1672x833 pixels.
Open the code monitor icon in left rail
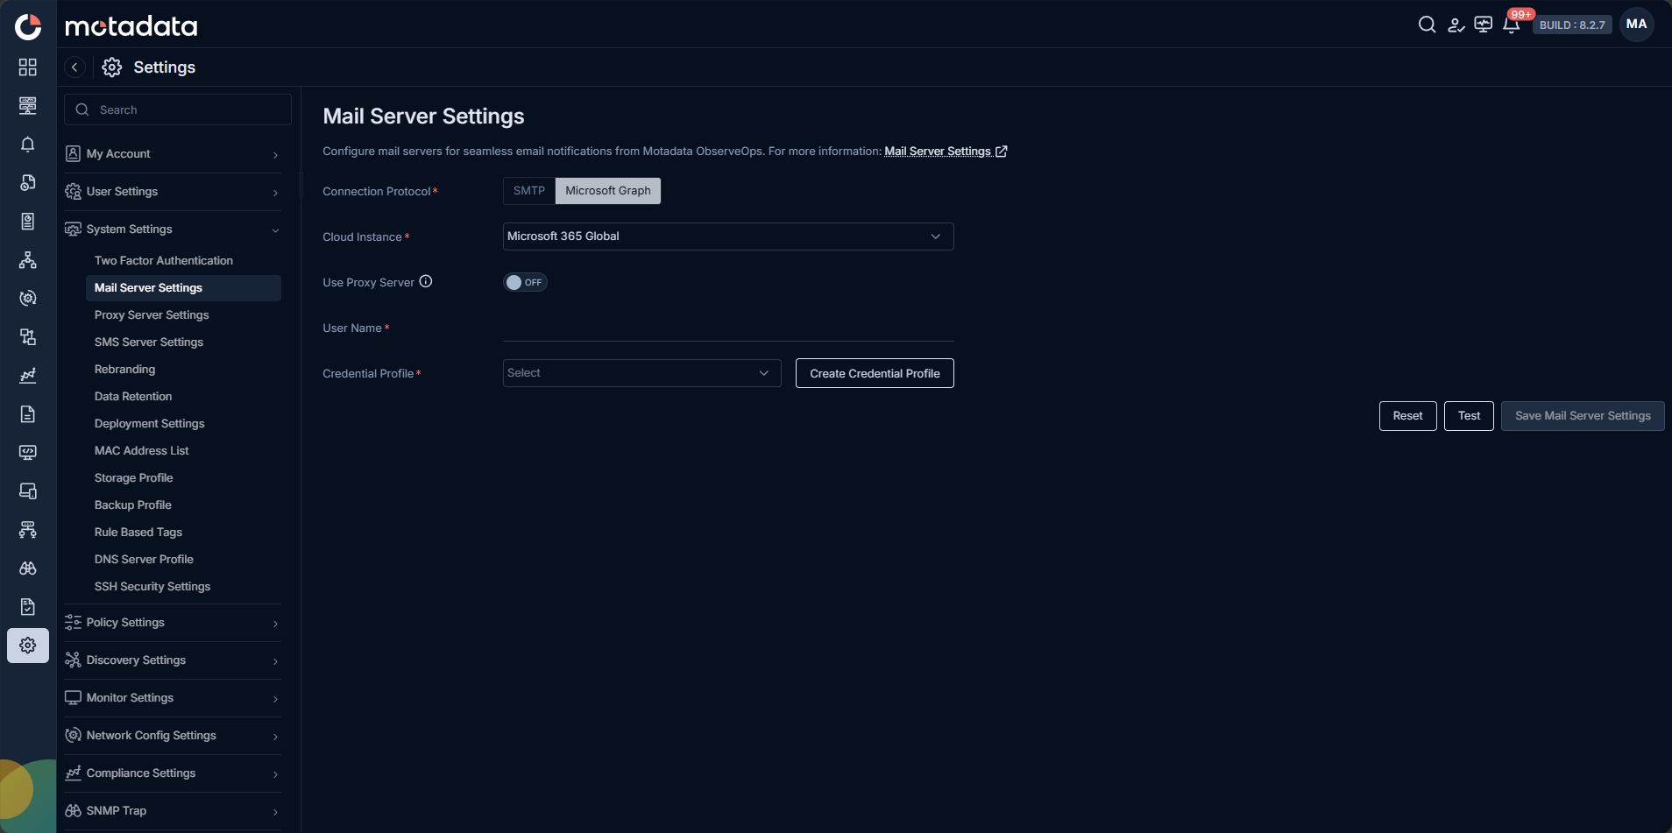pyautogui.click(x=28, y=452)
